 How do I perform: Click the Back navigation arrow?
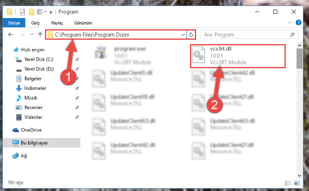10,35
